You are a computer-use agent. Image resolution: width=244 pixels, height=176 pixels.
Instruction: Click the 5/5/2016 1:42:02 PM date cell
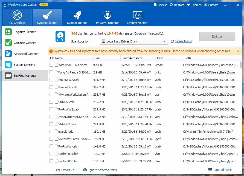point(135,154)
